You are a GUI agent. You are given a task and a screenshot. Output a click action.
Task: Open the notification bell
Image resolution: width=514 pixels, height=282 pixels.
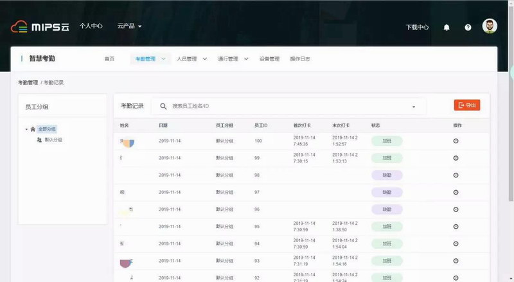[x=447, y=28]
